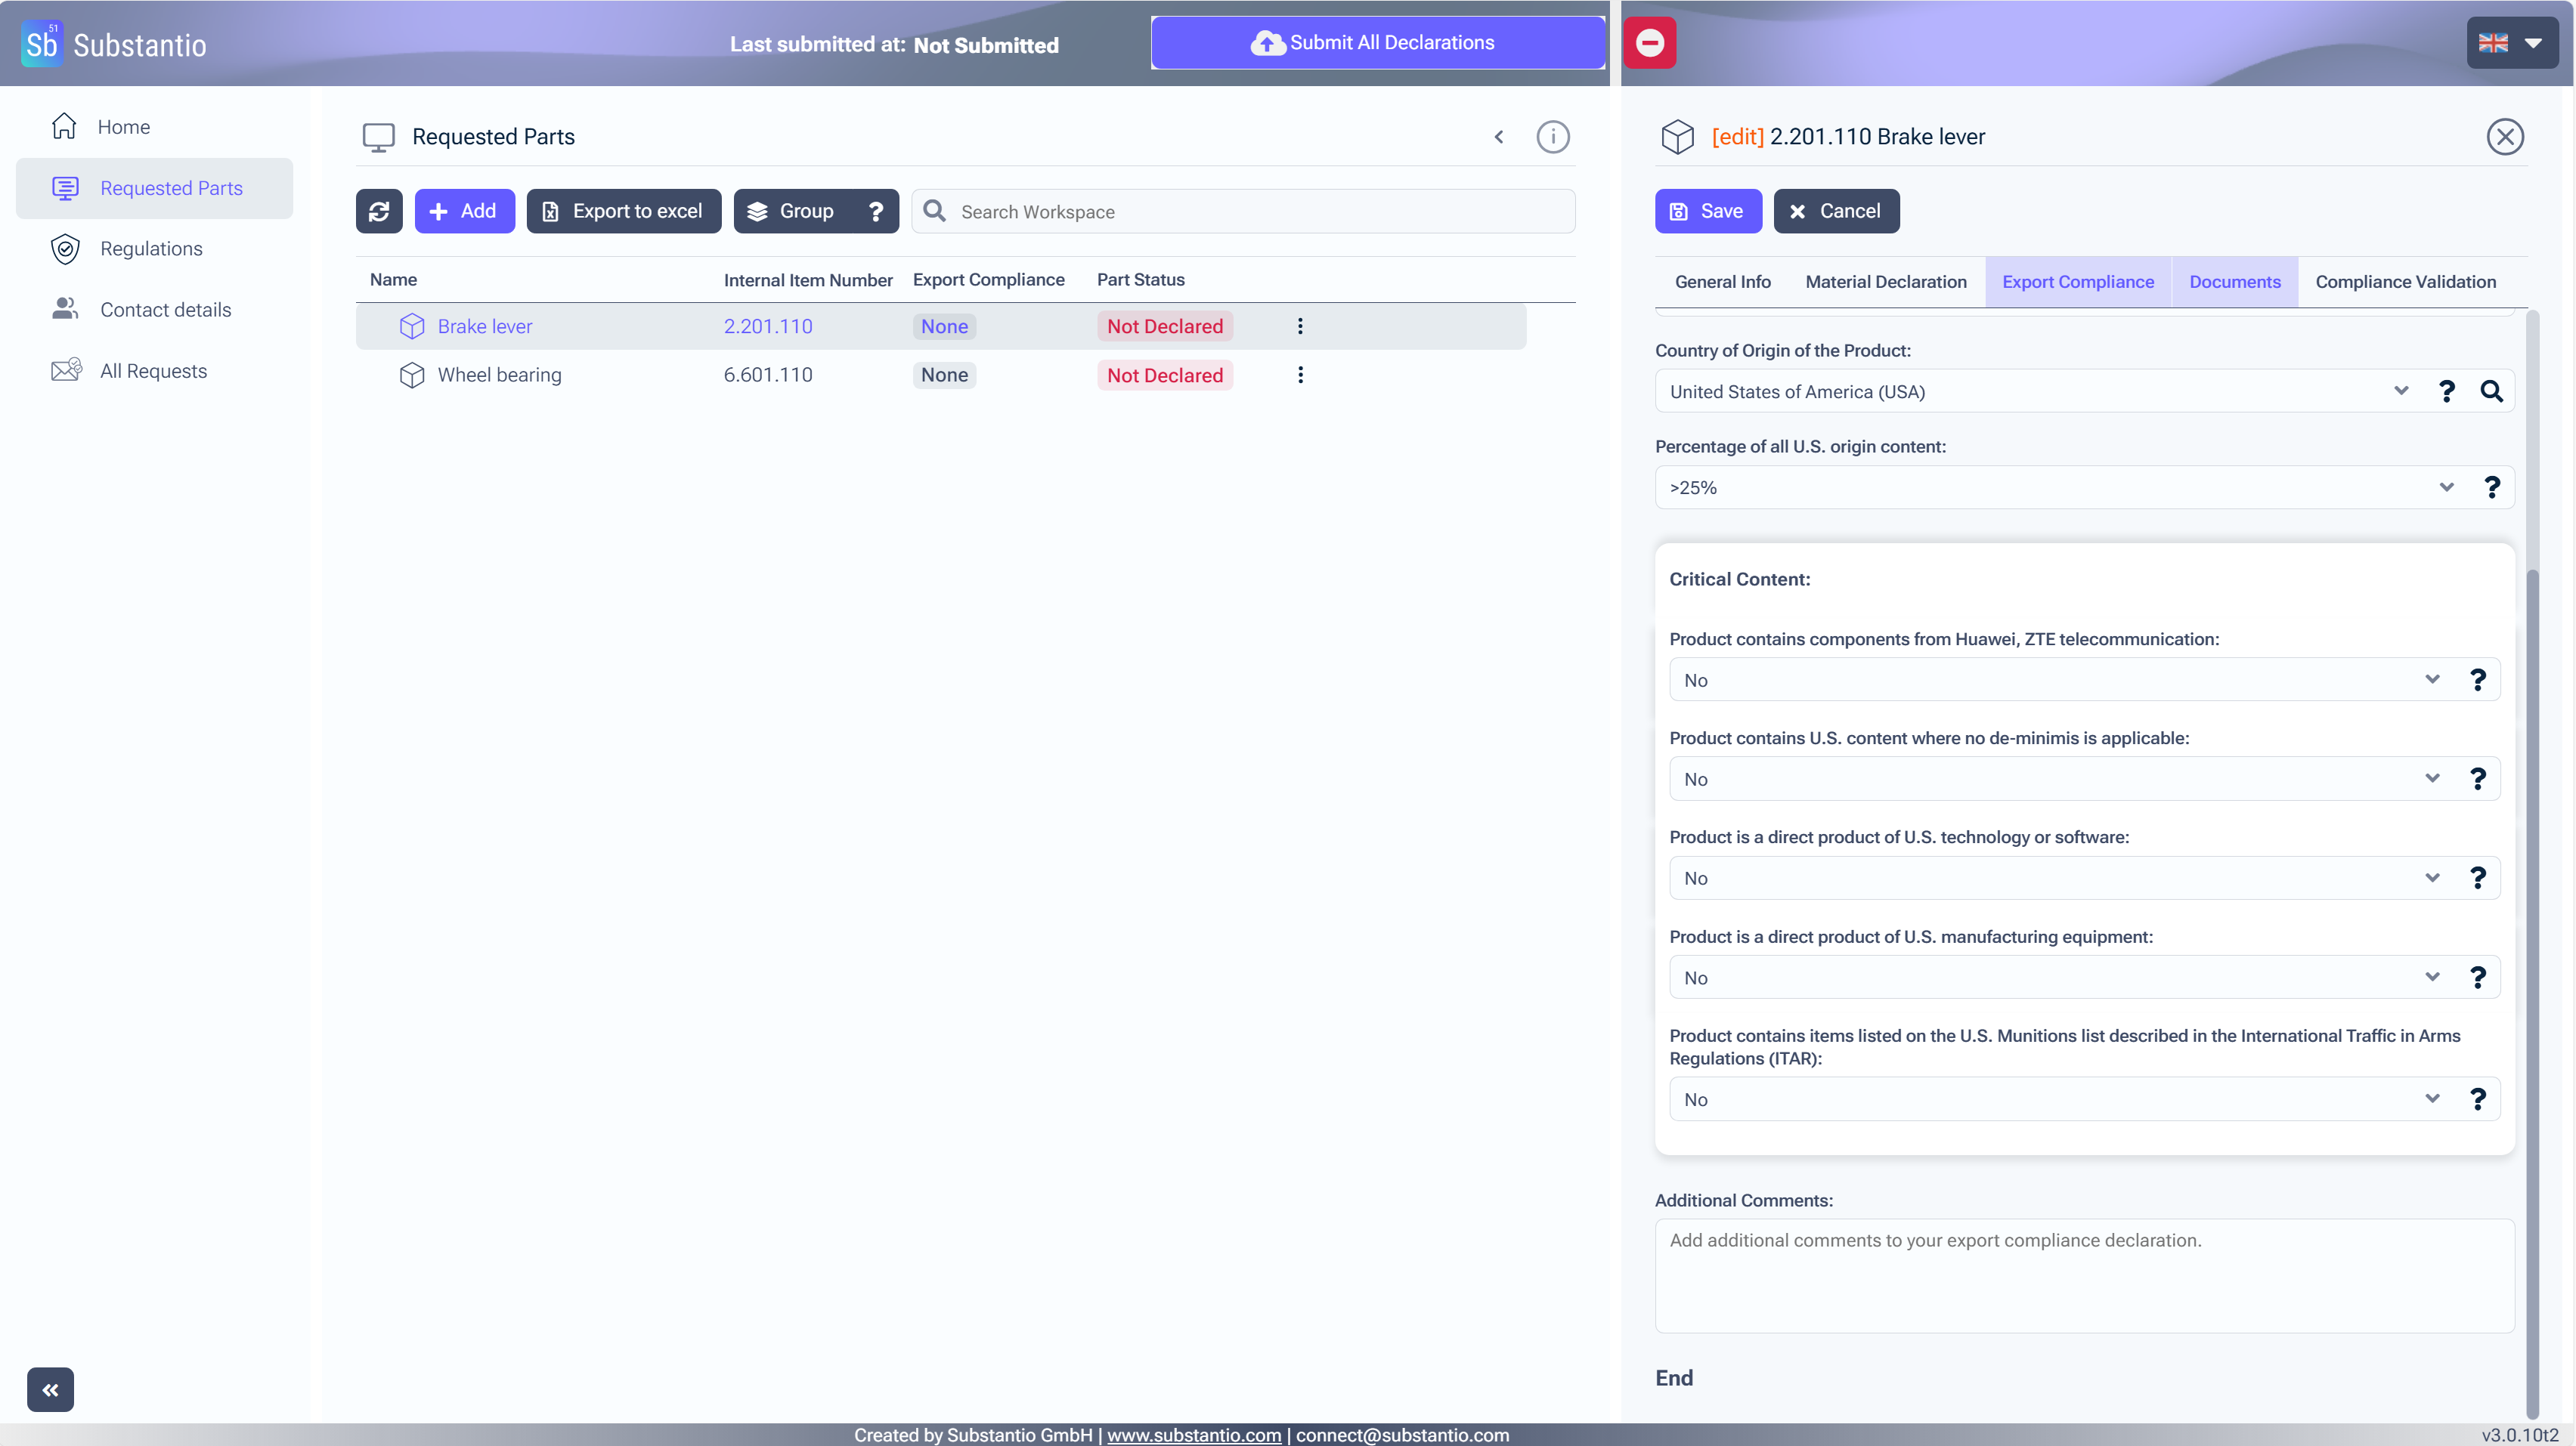Click Submit All Declarations button
Screen dimensions: 2576x1446
(1377, 43)
